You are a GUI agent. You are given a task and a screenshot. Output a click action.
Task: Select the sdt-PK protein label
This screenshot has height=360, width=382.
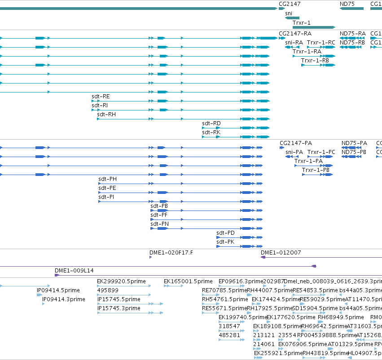click(225, 242)
